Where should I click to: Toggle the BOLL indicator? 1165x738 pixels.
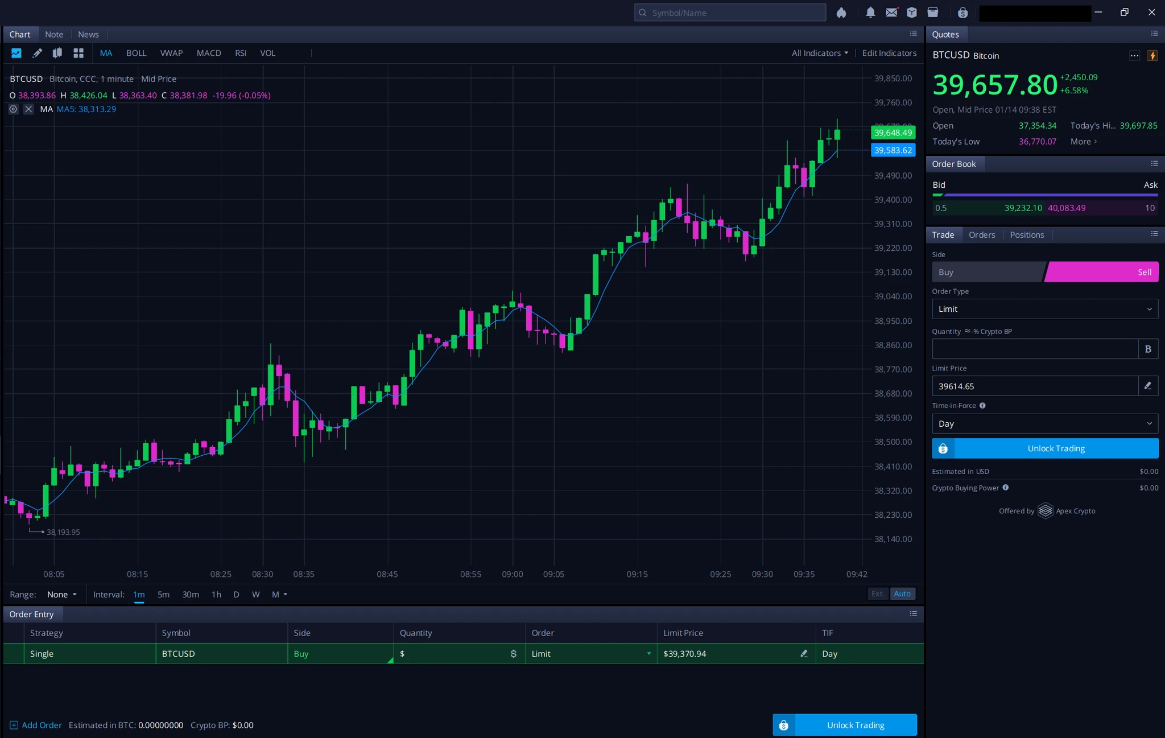[136, 53]
